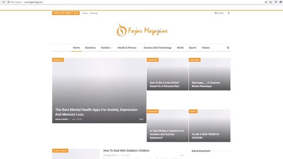Open HIJAB A NEW TREND IN FASHION article
Viewport: 283px width, 159px height.
click(x=205, y=136)
